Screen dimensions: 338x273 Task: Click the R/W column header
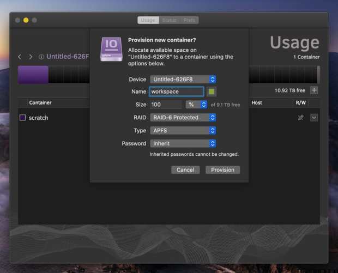[301, 102]
